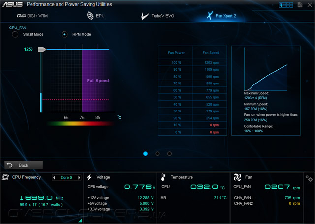315x224 pixels.
Task: Click the CHA_FAN2 0 rpm value
Action: pyautogui.click(x=294, y=203)
